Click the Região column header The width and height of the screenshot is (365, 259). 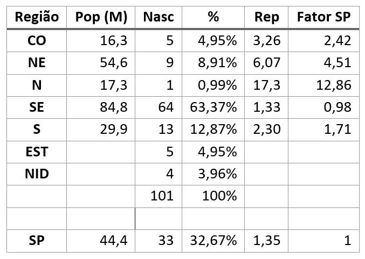click(37, 17)
